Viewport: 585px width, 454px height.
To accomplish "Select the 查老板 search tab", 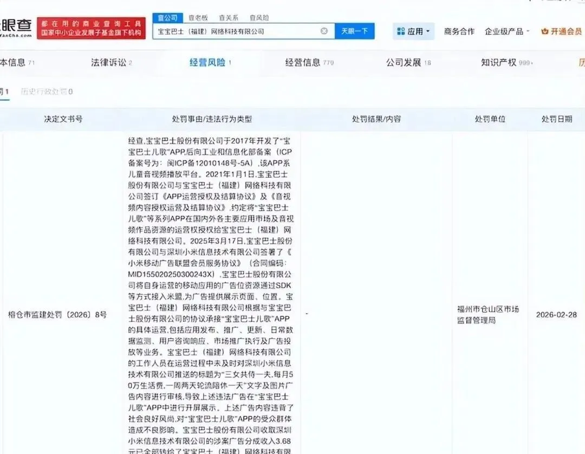I will 198,17.
